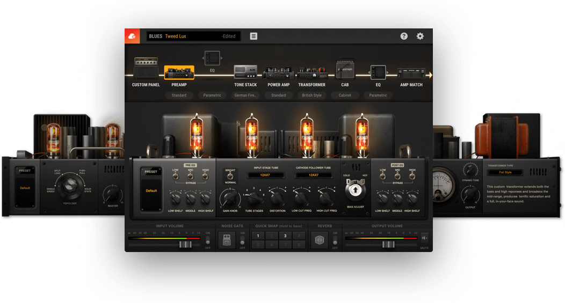565x303 pixels.
Task: Click the BLUES Tweed Lux preset name field
Action: (193, 36)
